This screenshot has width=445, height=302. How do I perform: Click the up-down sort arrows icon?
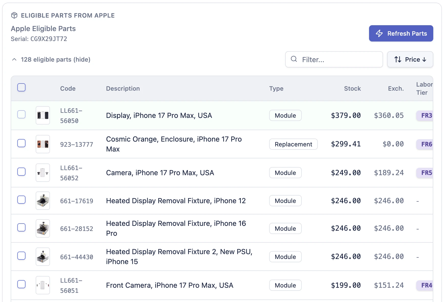[398, 59]
